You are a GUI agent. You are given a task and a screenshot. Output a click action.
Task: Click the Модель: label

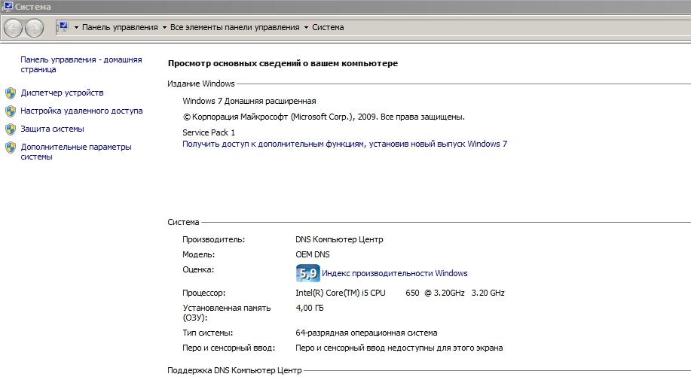pos(199,254)
